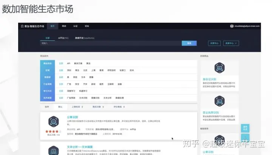Open the 公章识别 title link in results

click(73, 117)
